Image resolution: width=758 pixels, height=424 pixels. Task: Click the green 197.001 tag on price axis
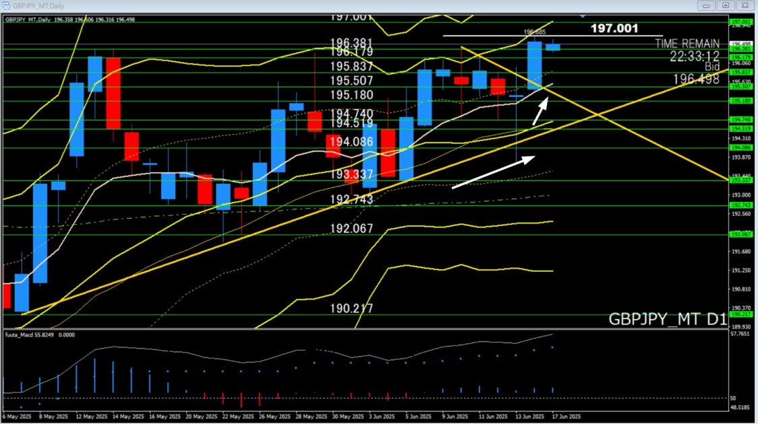741,22
